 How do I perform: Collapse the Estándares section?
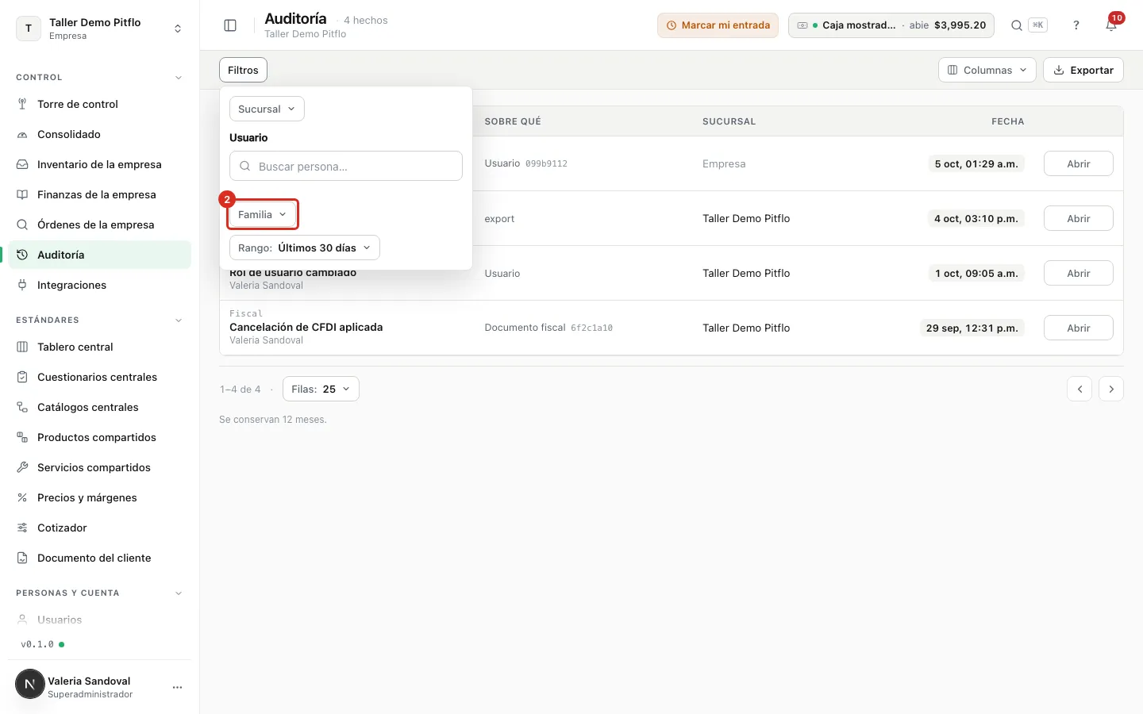click(x=179, y=321)
